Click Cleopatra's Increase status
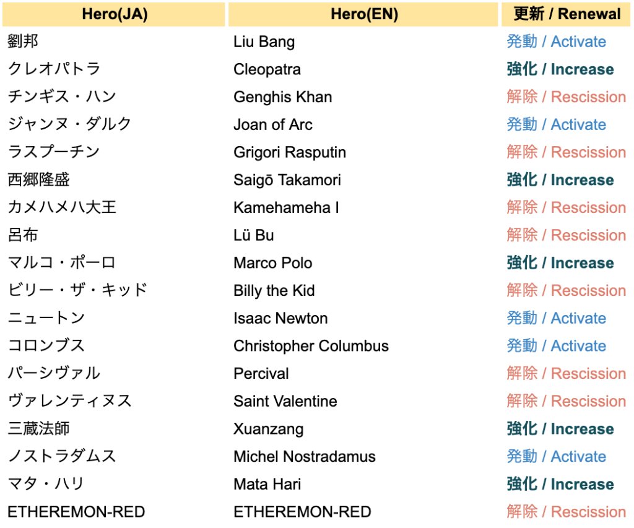The width and height of the screenshot is (634, 528). click(560, 69)
